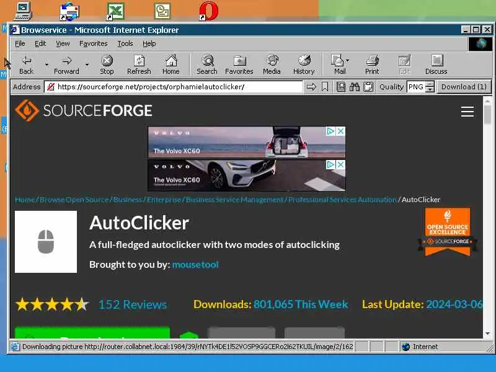
Task: Click the Enterprise breadcrumb link
Action: pyautogui.click(x=164, y=200)
